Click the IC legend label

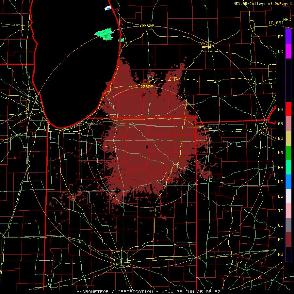[x=280, y=211]
